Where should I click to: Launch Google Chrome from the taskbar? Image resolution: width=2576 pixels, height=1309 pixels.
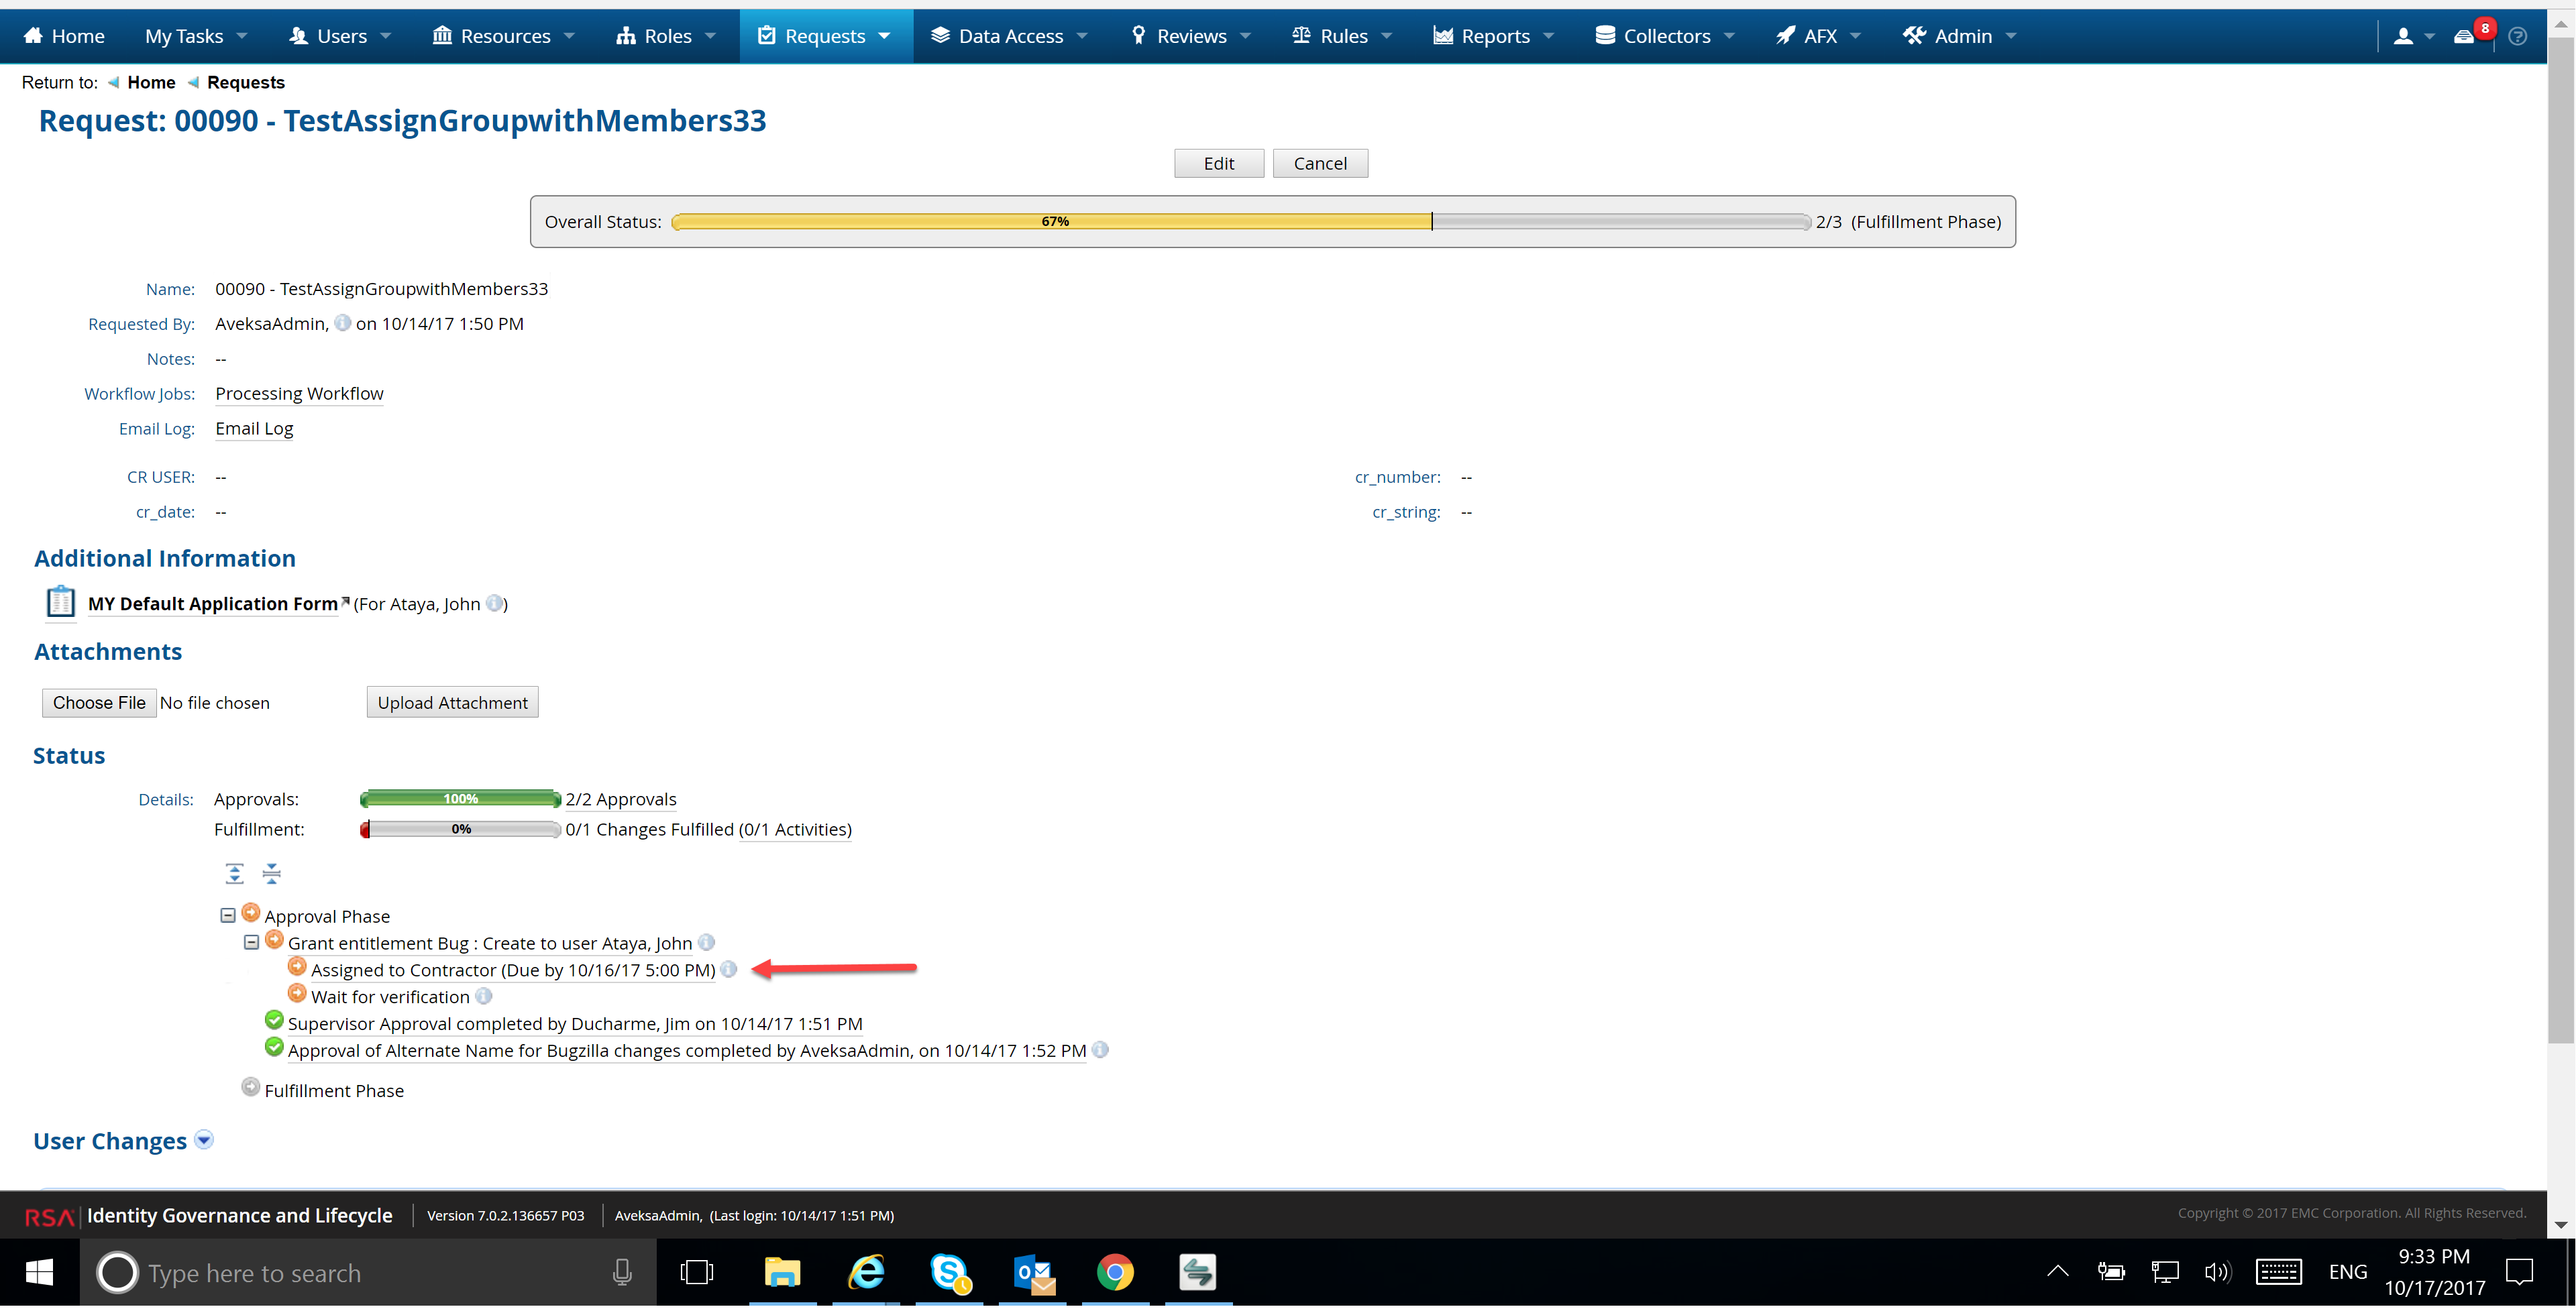click(1115, 1272)
